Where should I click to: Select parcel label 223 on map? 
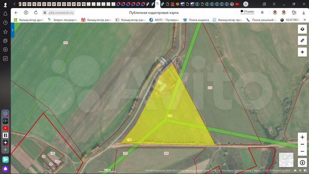[x=210, y=88]
